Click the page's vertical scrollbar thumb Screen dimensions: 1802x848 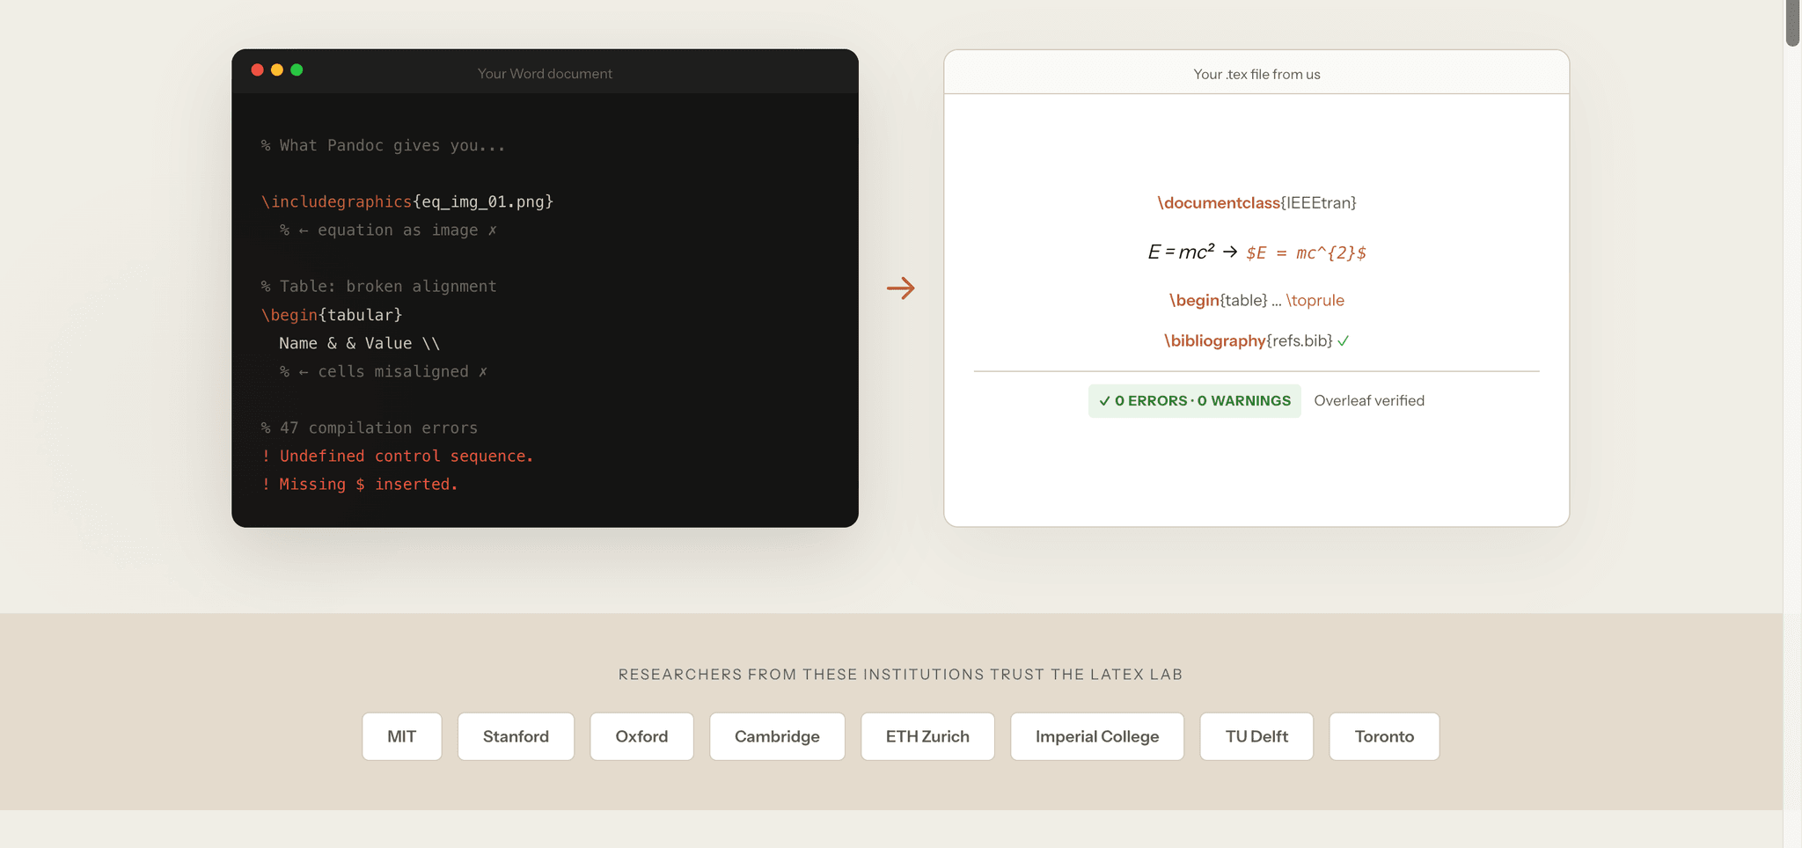[1792, 23]
